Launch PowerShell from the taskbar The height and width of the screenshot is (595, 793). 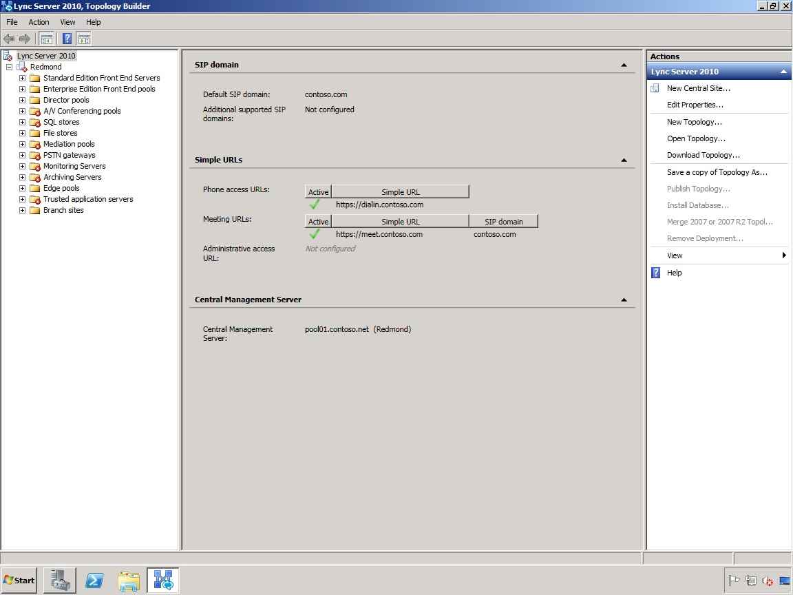[94, 581]
